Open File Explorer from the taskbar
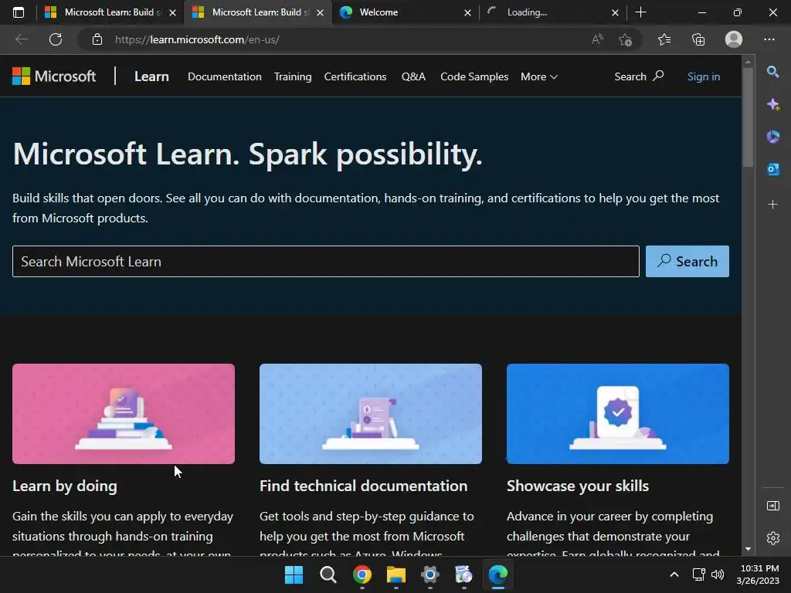 pyautogui.click(x=396, y=574)
